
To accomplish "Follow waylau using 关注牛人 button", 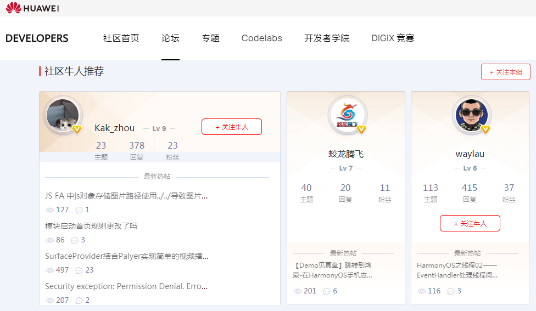I will [470, 223].
